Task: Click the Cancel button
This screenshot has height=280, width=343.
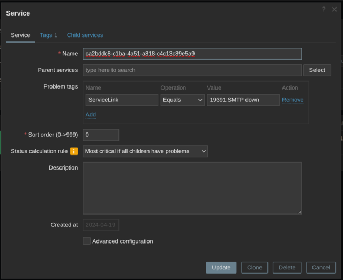Action: (x=321, y=268)
